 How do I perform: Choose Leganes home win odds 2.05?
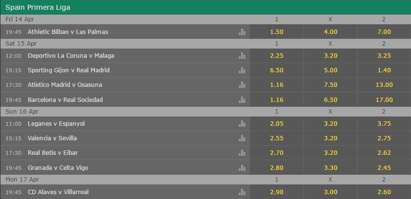[x=277, y=124]
